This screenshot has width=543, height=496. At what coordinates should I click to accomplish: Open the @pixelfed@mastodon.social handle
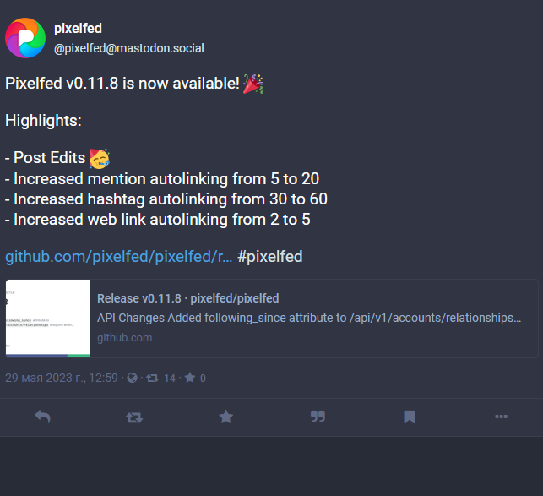point(129,48)
